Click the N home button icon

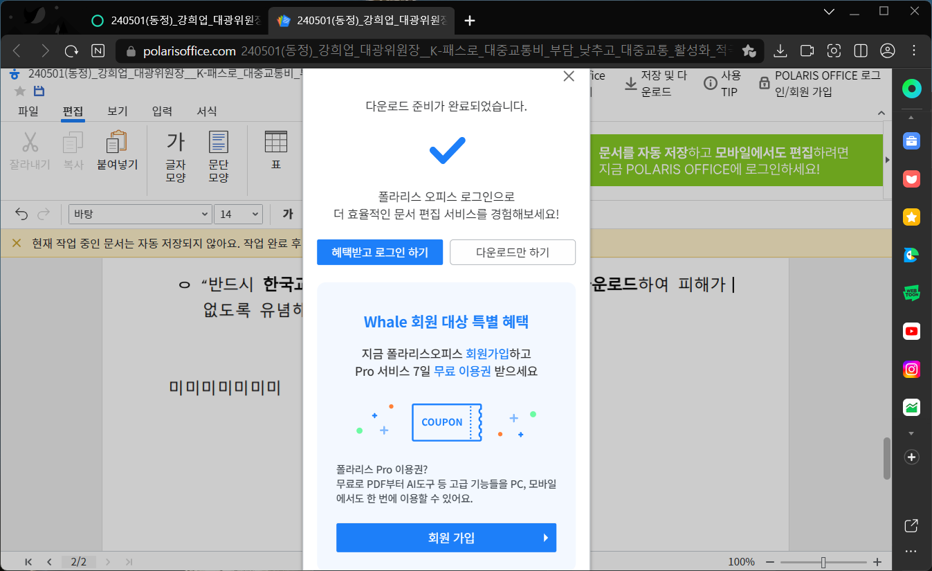click(x=98, y=51)
